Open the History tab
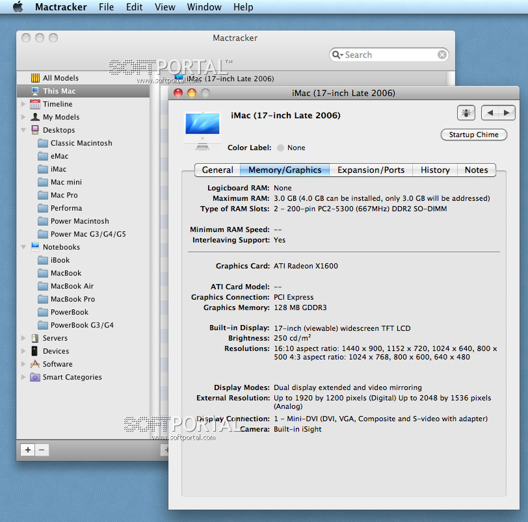Viewport: 528px width, 522px height. (x=435, y=170)
